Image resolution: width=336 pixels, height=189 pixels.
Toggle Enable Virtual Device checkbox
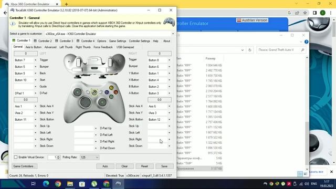pyautogui.click(x=16, y=157)
